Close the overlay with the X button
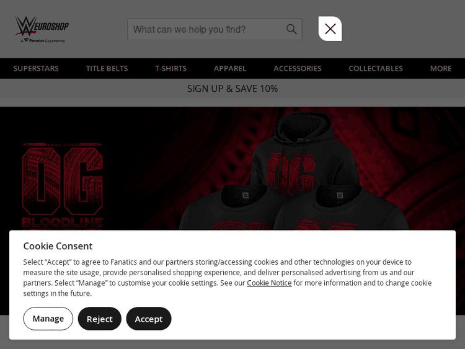This screenshot has height=349, width=465. [x=330, y=29]
